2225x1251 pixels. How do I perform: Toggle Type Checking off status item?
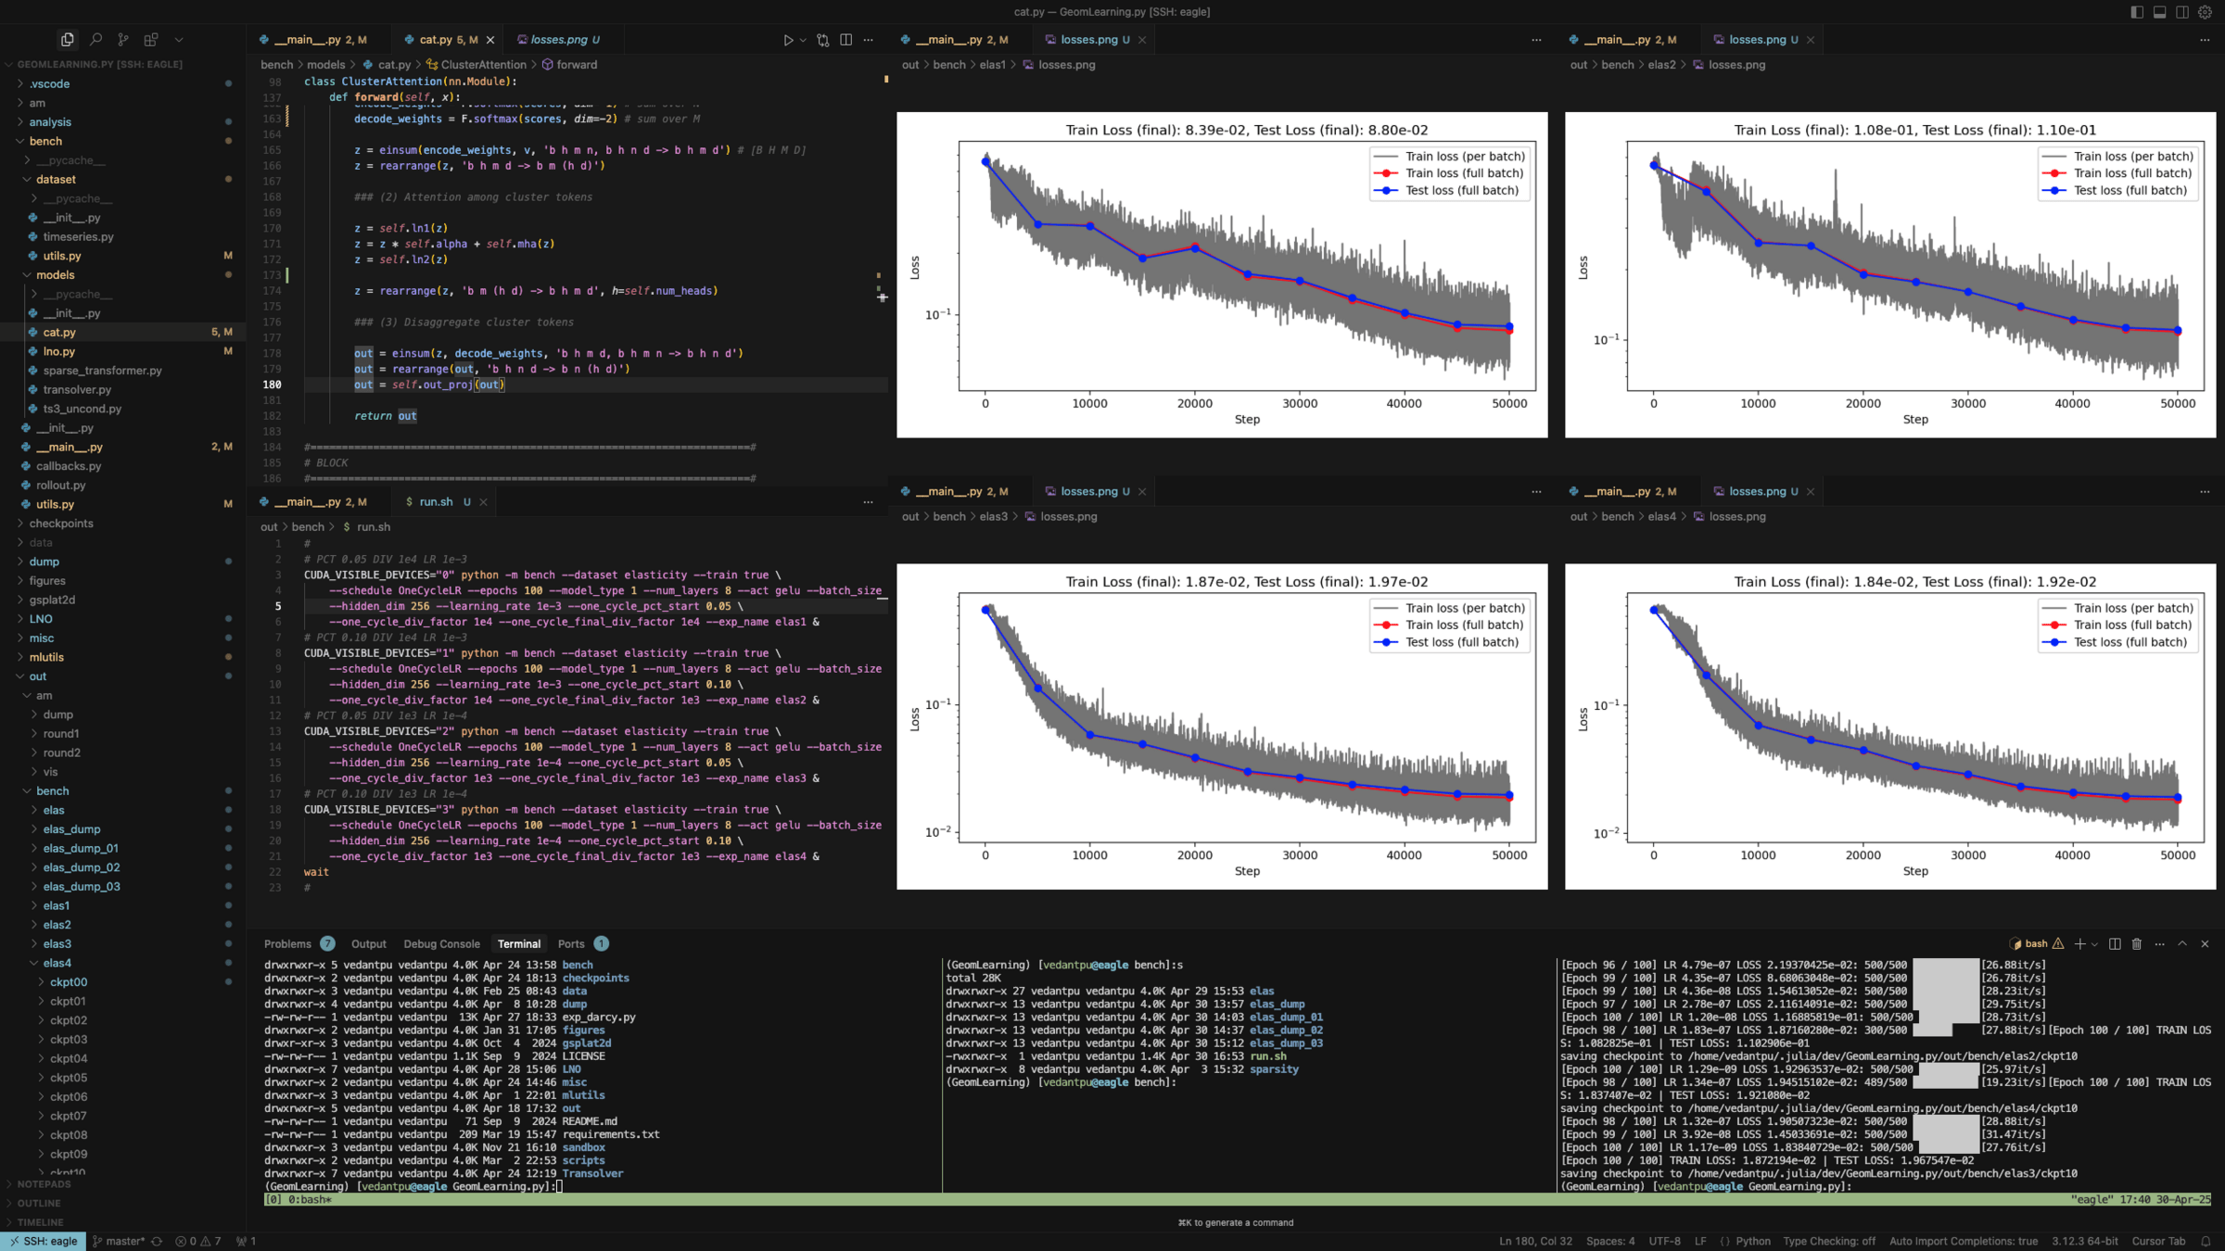1828,1241
